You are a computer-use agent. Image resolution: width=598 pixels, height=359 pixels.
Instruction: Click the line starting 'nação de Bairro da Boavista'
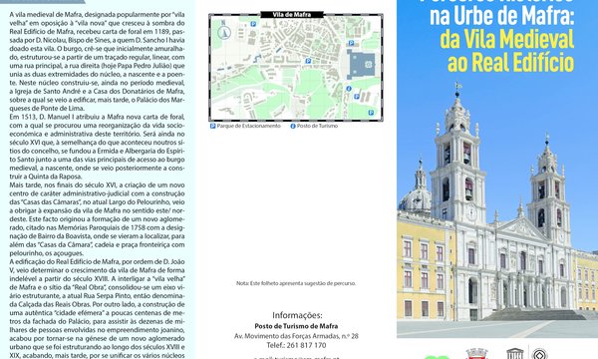click(97, 236)
